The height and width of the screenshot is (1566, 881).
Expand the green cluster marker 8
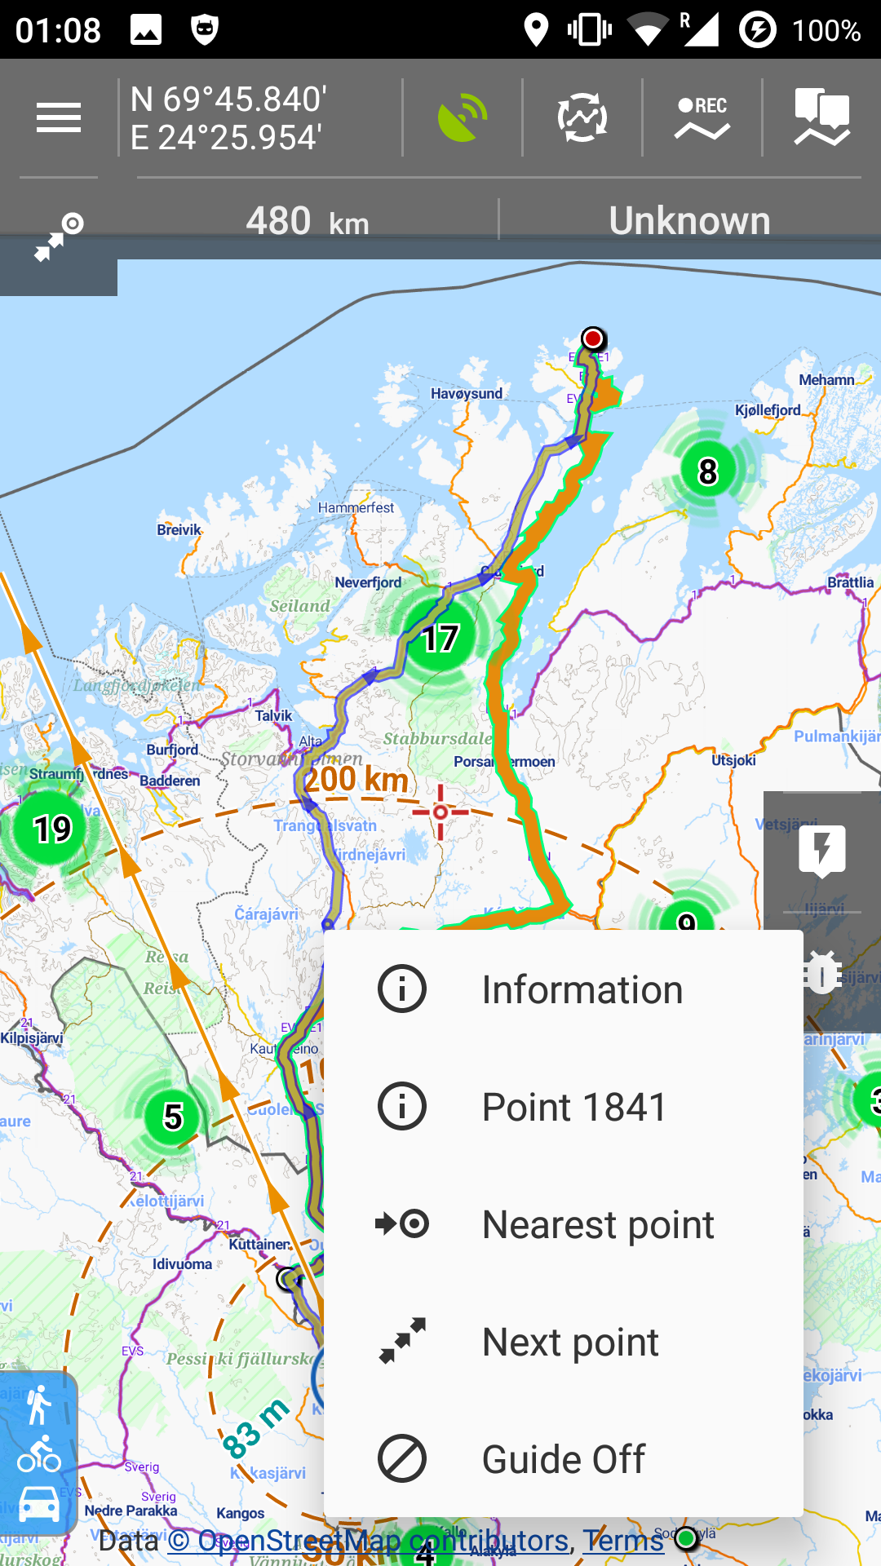(707, 471)
